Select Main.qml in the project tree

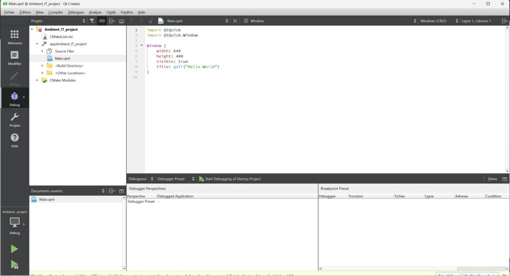click(62, 59)
